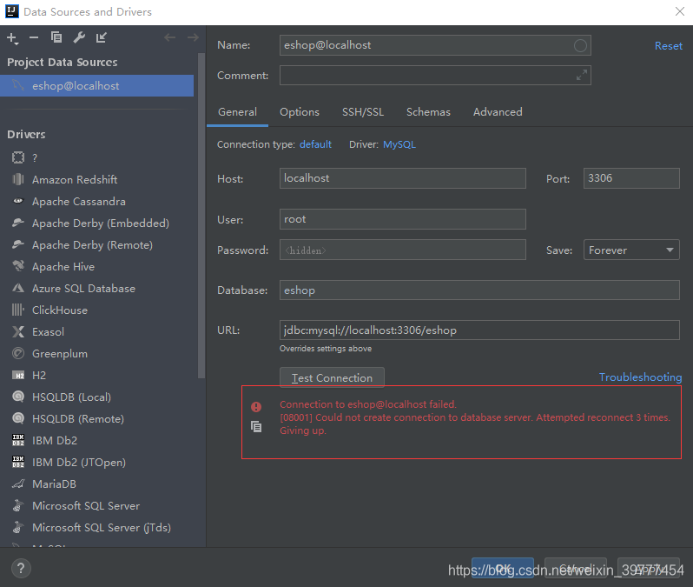Click the Host input field
The image size is (693, 587).
[x=403, y=178]
